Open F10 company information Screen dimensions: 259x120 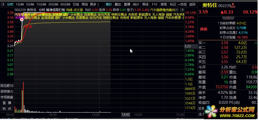(155, 4)
